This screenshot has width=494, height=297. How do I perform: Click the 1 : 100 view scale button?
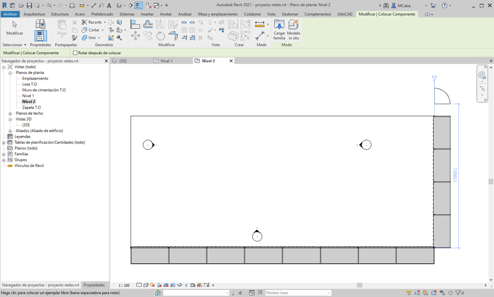[124, 285]
